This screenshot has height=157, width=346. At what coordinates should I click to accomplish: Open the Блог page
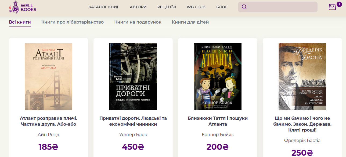(222, 7)
